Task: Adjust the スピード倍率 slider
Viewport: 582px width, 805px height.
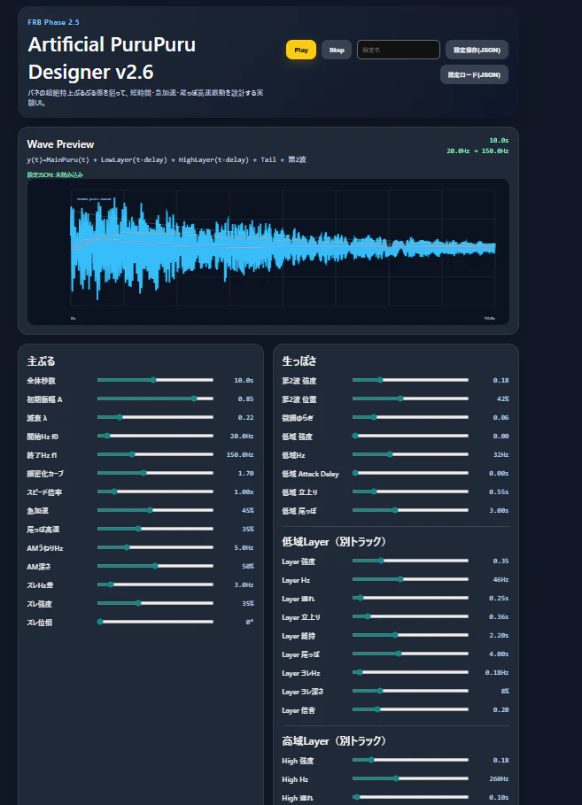Action: [x=155, y=492]
